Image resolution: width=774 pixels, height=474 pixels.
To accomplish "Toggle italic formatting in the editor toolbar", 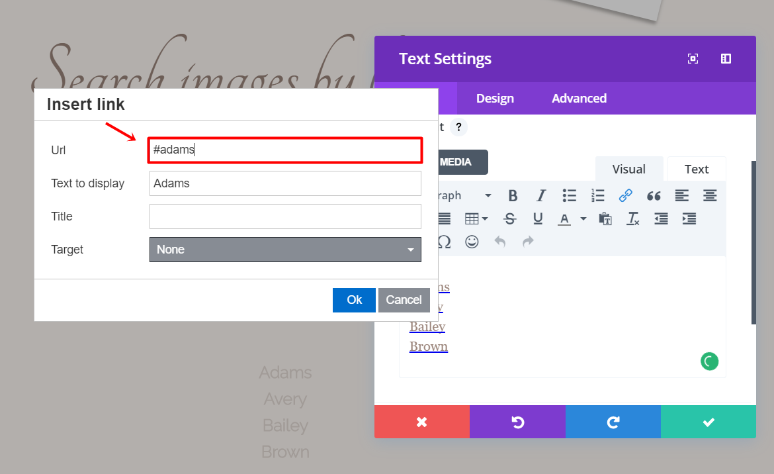I will (541, 196).
